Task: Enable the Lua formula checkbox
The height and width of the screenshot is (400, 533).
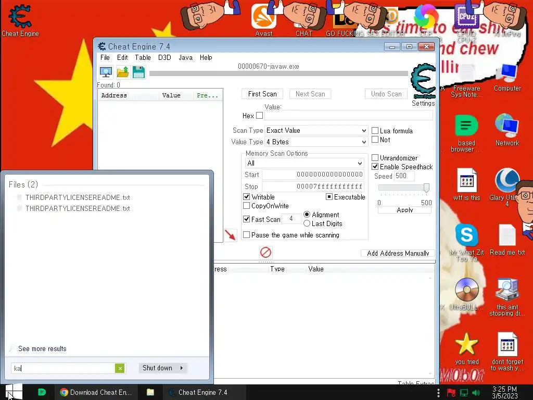Action: (375, 131)
